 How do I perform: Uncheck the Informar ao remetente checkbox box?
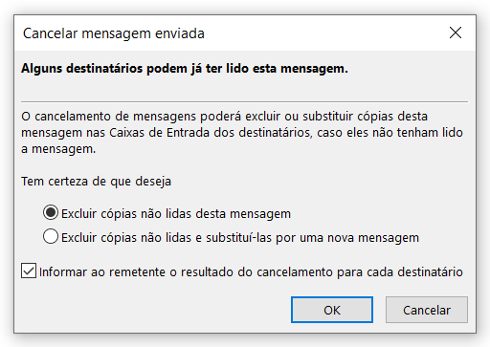29,271
